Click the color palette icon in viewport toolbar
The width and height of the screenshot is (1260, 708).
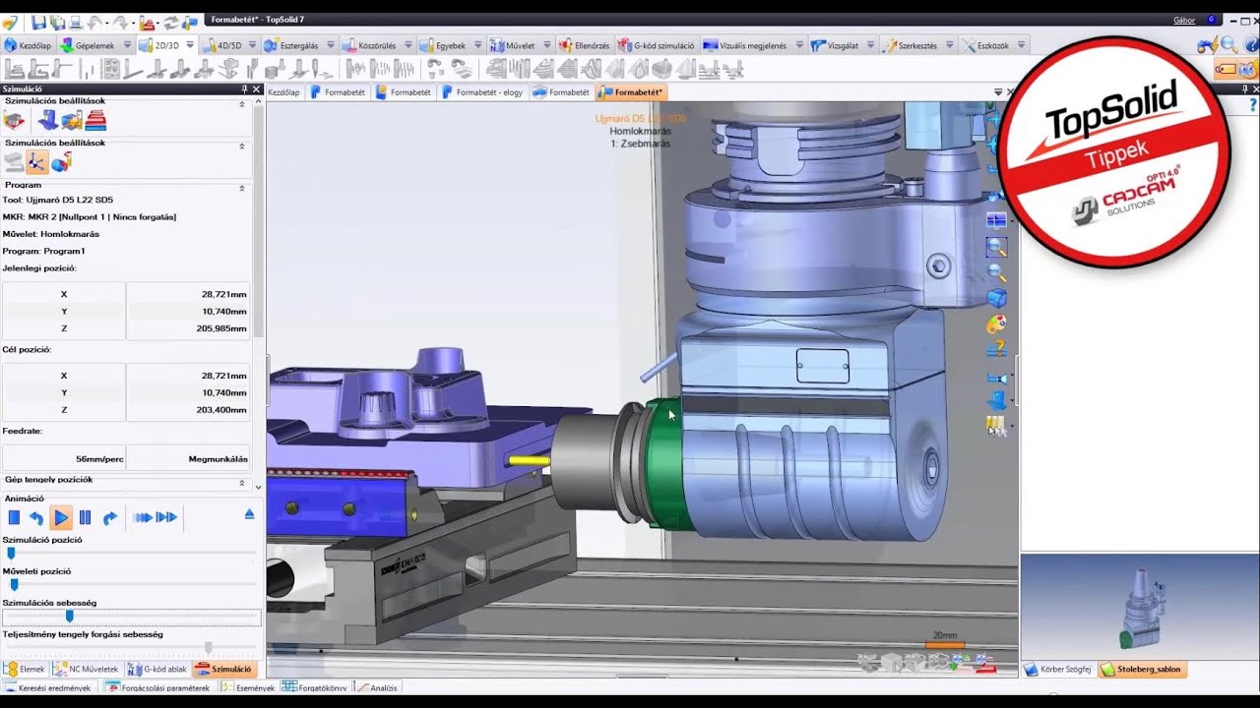coord(996,324)
